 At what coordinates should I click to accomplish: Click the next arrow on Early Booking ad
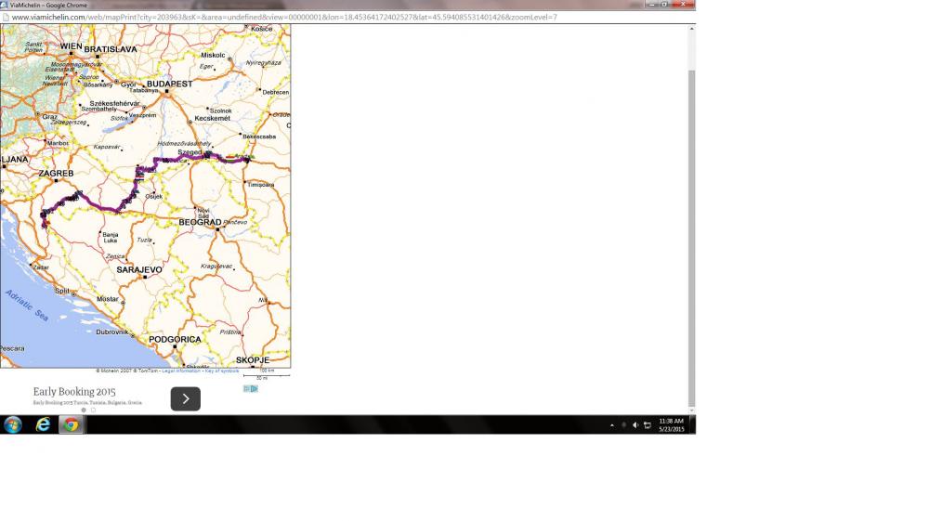(x=185, y=398)
